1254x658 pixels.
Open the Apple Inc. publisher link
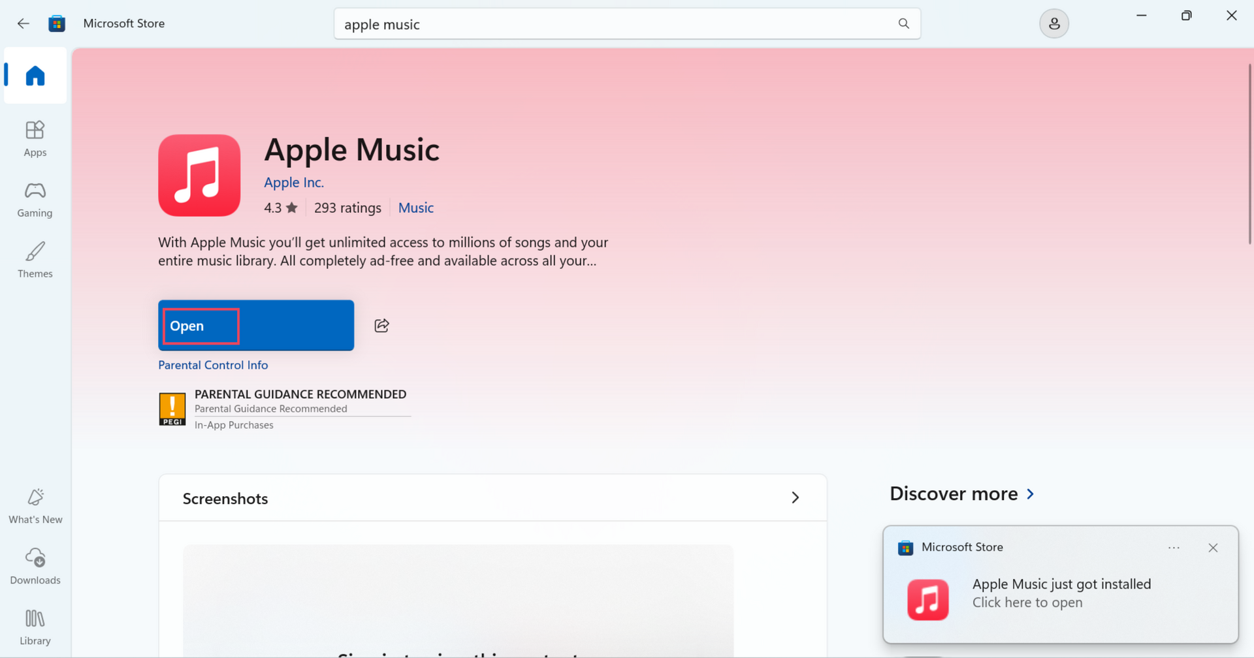tap(294, 182)
